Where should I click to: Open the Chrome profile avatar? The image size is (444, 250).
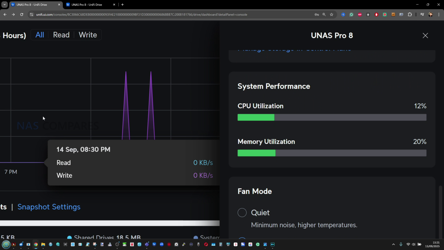(x=431, y=15)
